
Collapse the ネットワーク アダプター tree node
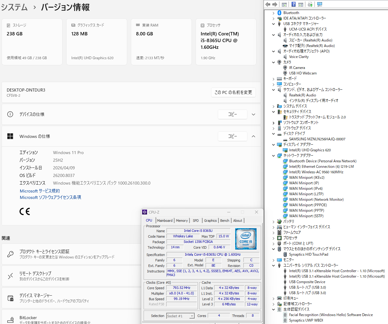coord(273,155)
